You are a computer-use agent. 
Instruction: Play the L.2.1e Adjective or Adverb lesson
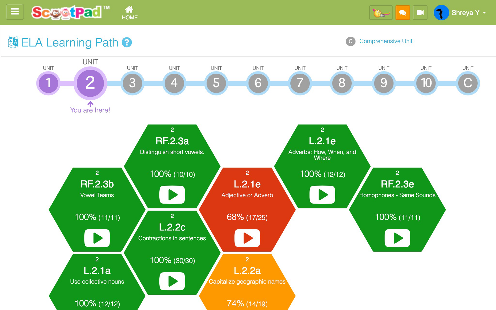pos(247,238)
